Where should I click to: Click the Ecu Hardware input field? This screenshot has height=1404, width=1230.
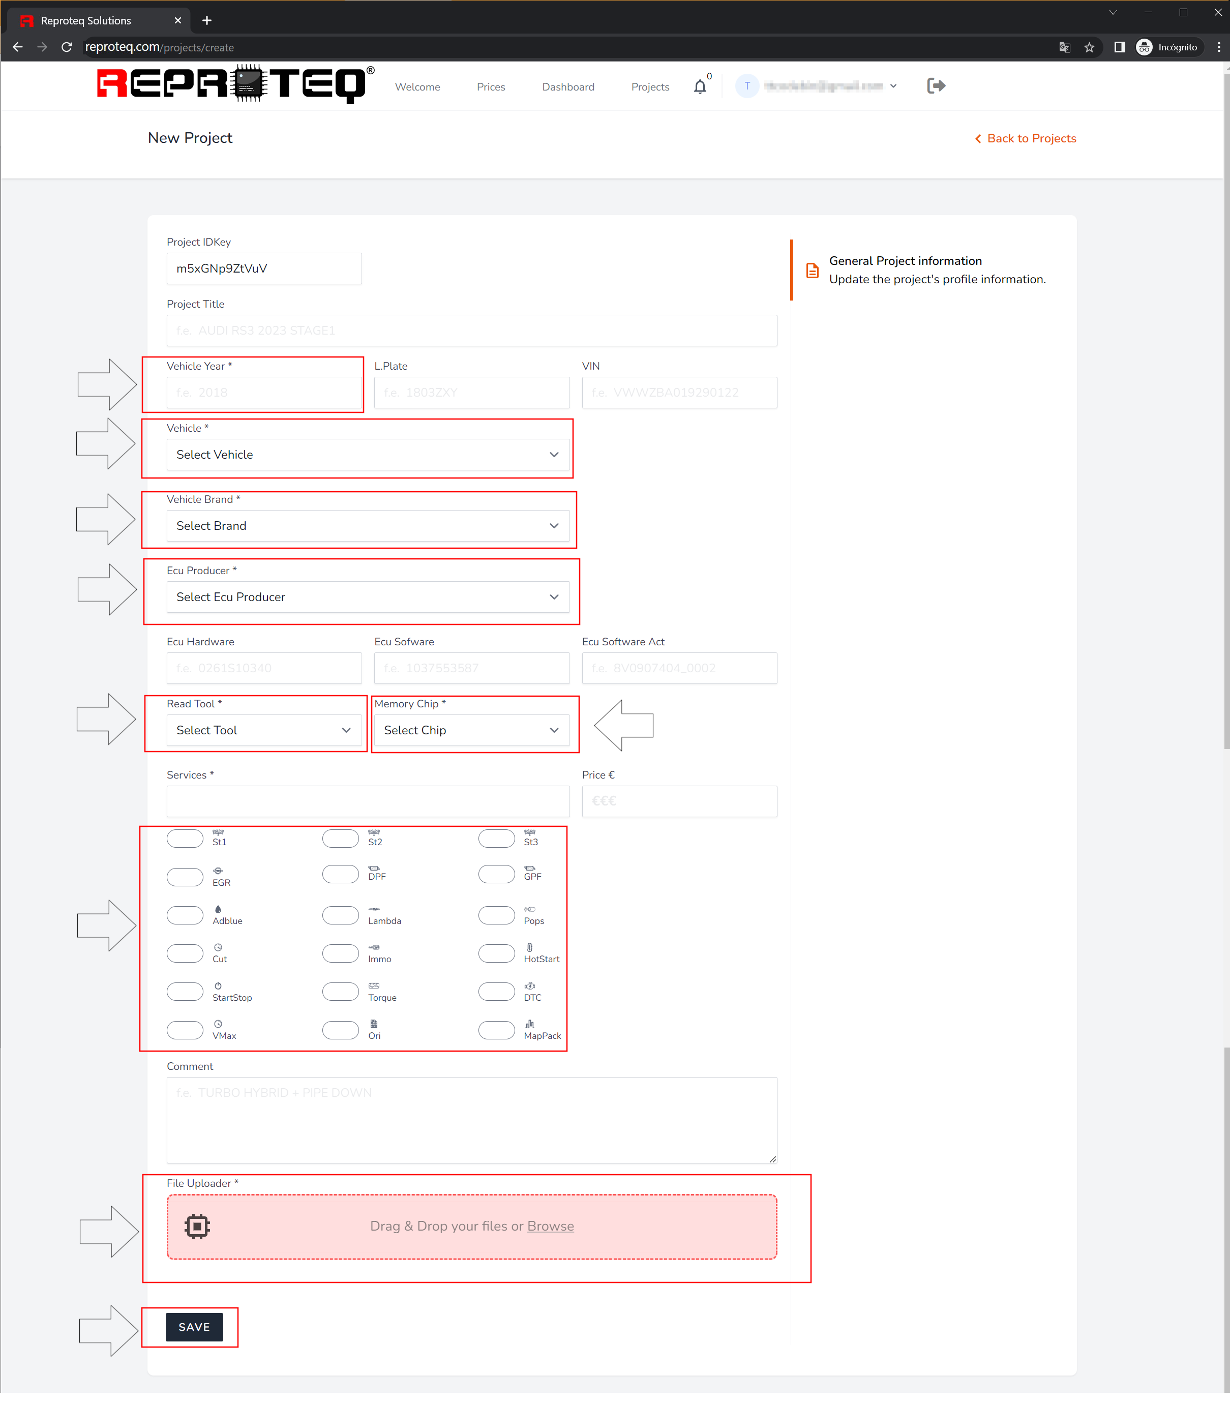point(264,668)
